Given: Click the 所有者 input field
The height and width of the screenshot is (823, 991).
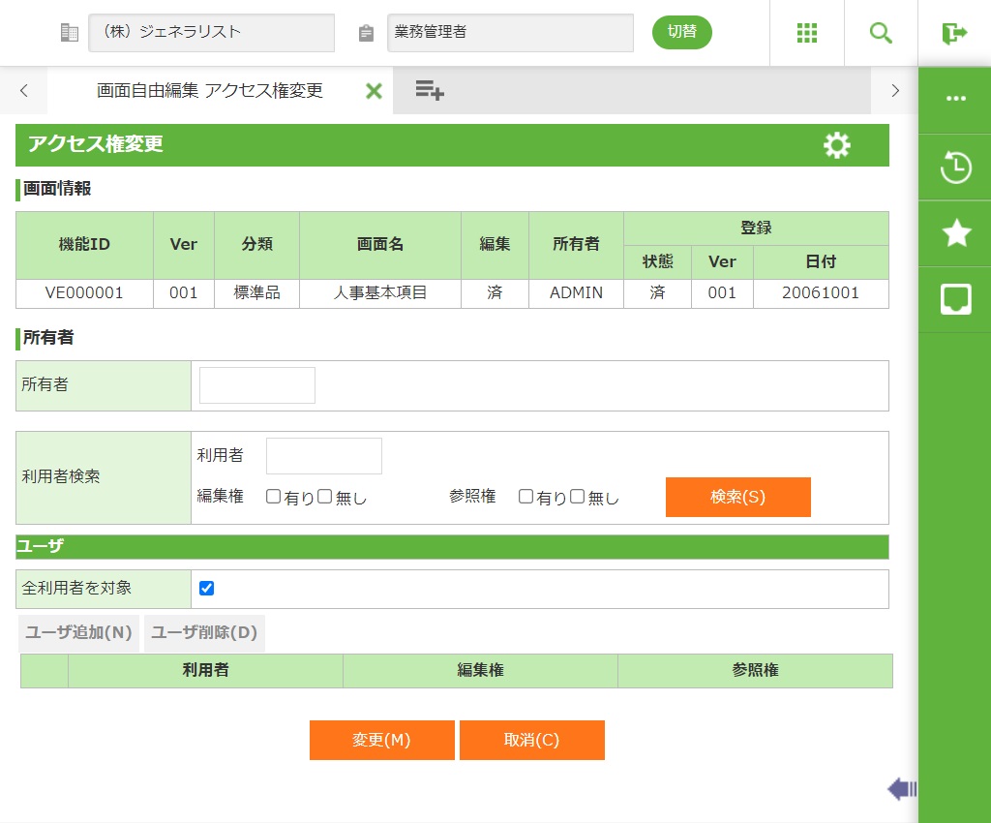Looking at the screenshot, I should click(x=257, y=385).
